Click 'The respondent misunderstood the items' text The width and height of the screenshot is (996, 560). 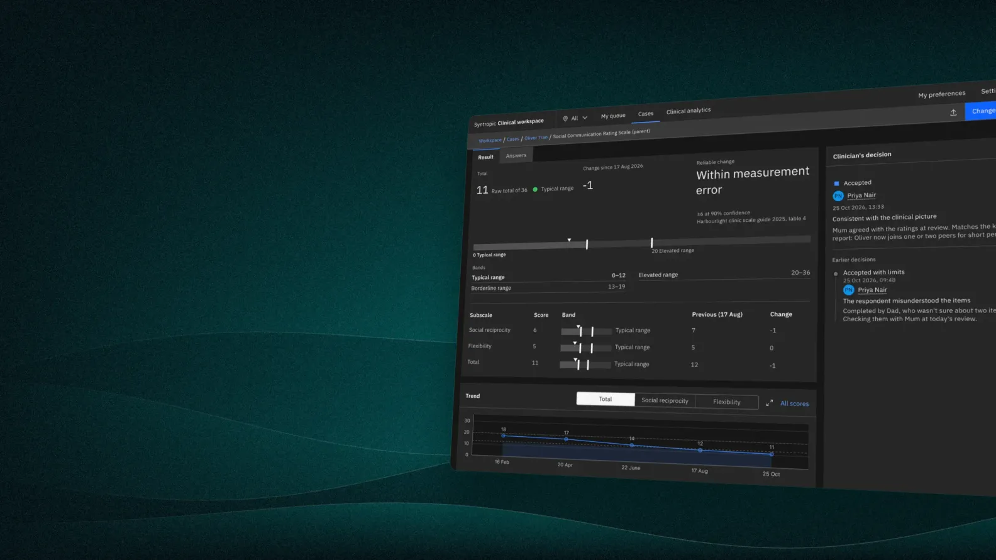[907, 300]
